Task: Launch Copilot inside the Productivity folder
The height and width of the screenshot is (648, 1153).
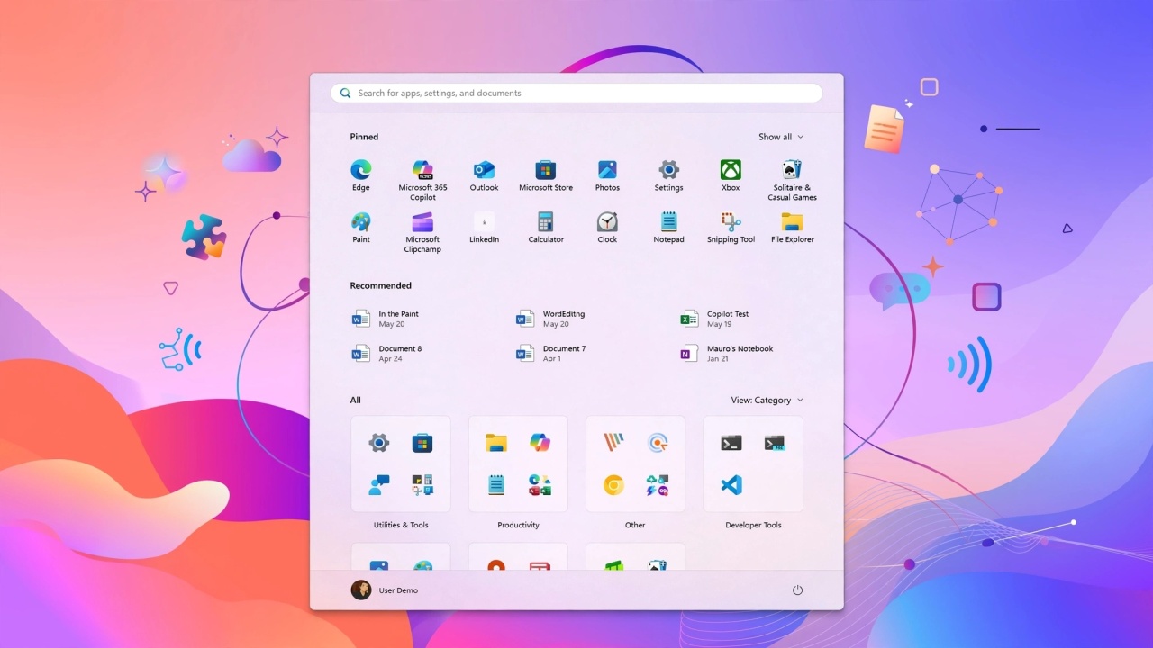Action: point(540,443)
